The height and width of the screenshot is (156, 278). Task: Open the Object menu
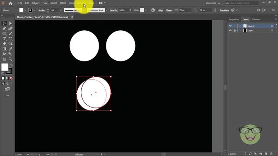[x=36, y=3]
